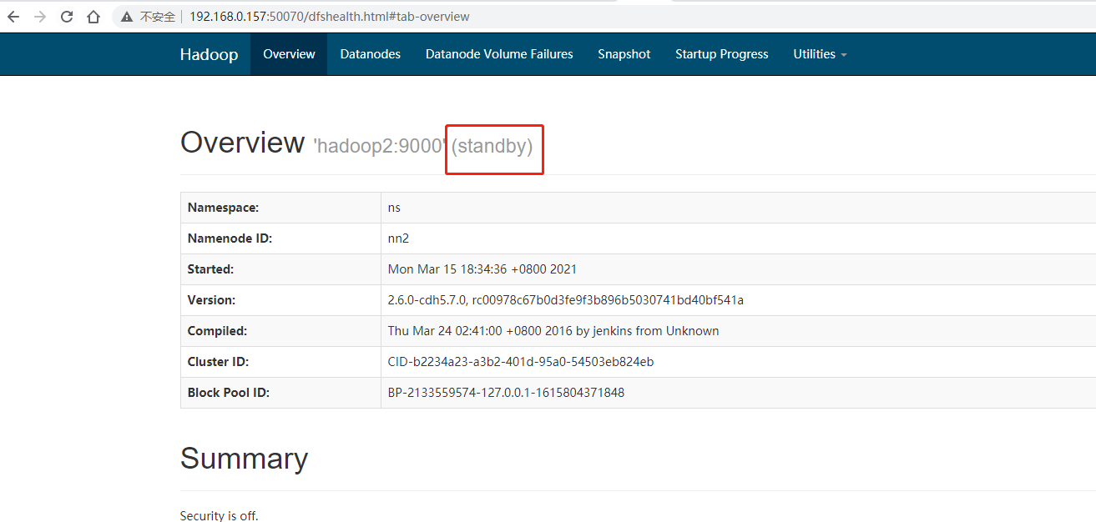Click the Block Pool ID: label
Image resolution: width=1096 pixels, height=522 pixels.
click(229, 393)
